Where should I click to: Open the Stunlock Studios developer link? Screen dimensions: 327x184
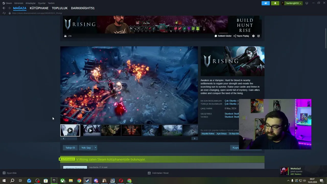[232, 114]
